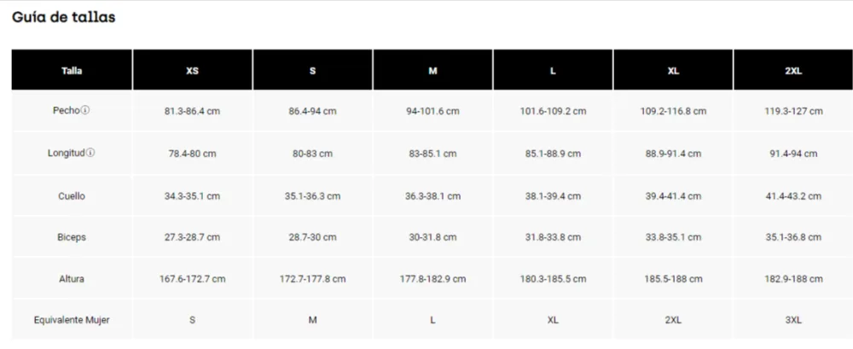Click the 3XL women's equivalent cell
The height and width of the screenshot is (349, 853).
pyautogui.click(x=793, y=320)
